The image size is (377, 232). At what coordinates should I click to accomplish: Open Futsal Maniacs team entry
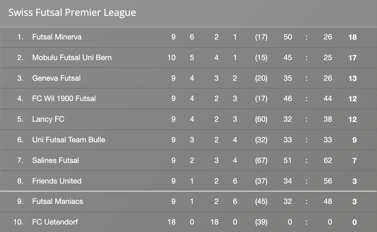[57, 201]
